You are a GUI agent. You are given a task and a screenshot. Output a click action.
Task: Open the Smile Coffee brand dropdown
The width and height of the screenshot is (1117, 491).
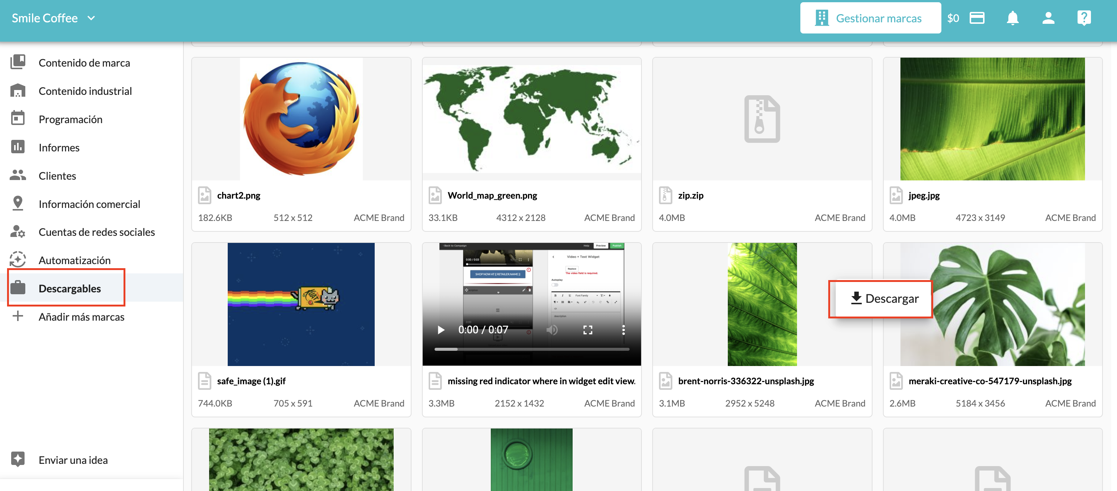tap(53, 18)
